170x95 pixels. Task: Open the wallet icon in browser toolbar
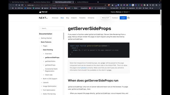click(x=156, y=5)
